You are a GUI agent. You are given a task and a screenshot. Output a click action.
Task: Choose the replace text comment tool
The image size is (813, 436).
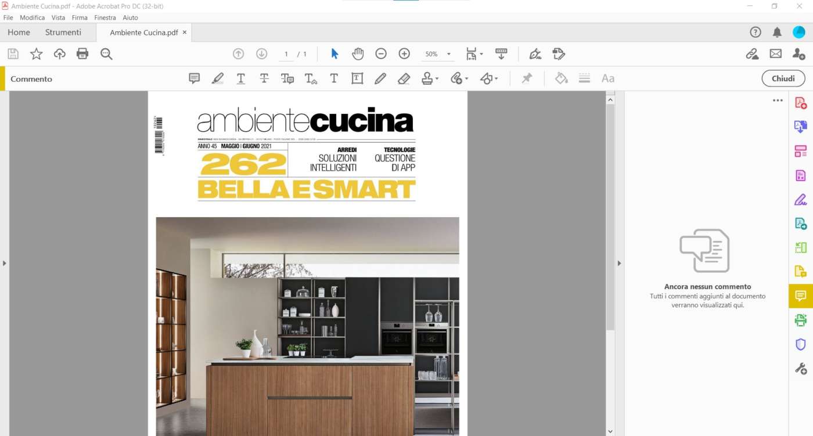click(x=287, y=78)
